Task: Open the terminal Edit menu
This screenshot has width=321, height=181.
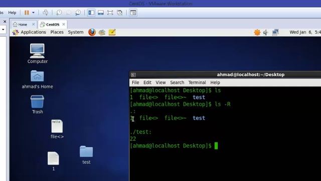Action: [x=147, y=82]
